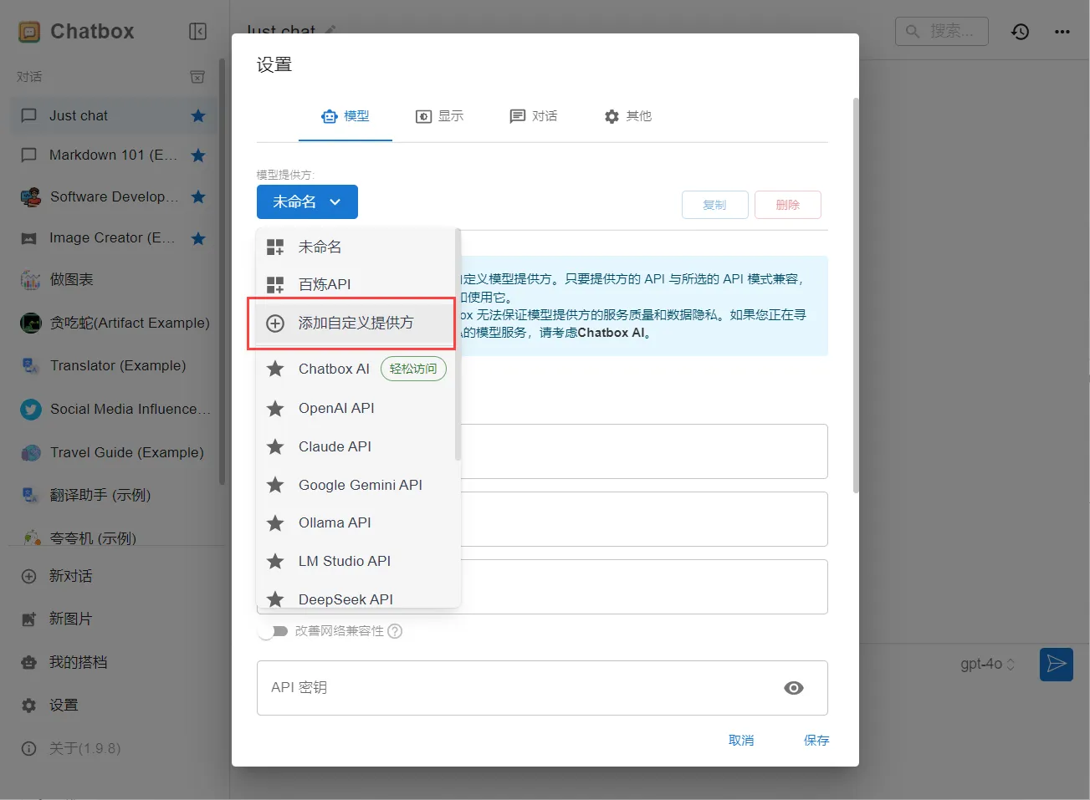Open the Translator (Example) conversation
1090x800 pixels.
(x=114, y=365)
